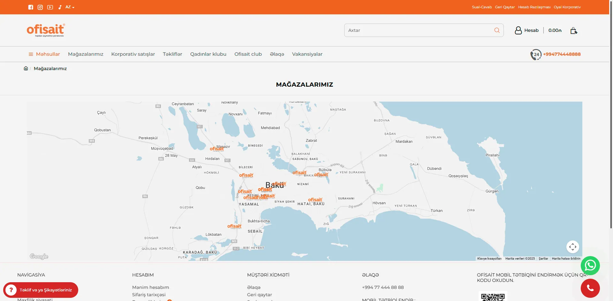This screenshot has width=613, height=301.
Task: Open Mənim hesabım footer link
Action: click(x=151, y=287)
